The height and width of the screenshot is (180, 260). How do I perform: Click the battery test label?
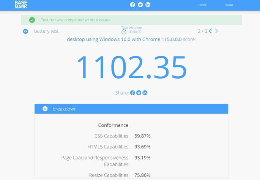46,31
